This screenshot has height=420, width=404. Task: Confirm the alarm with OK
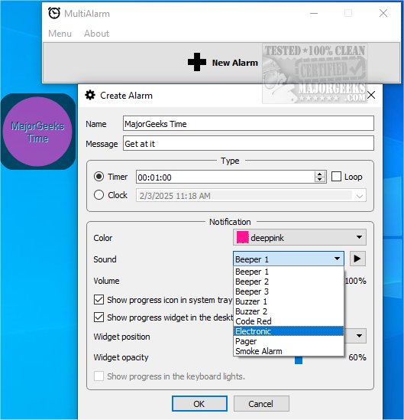pos(199,404)
